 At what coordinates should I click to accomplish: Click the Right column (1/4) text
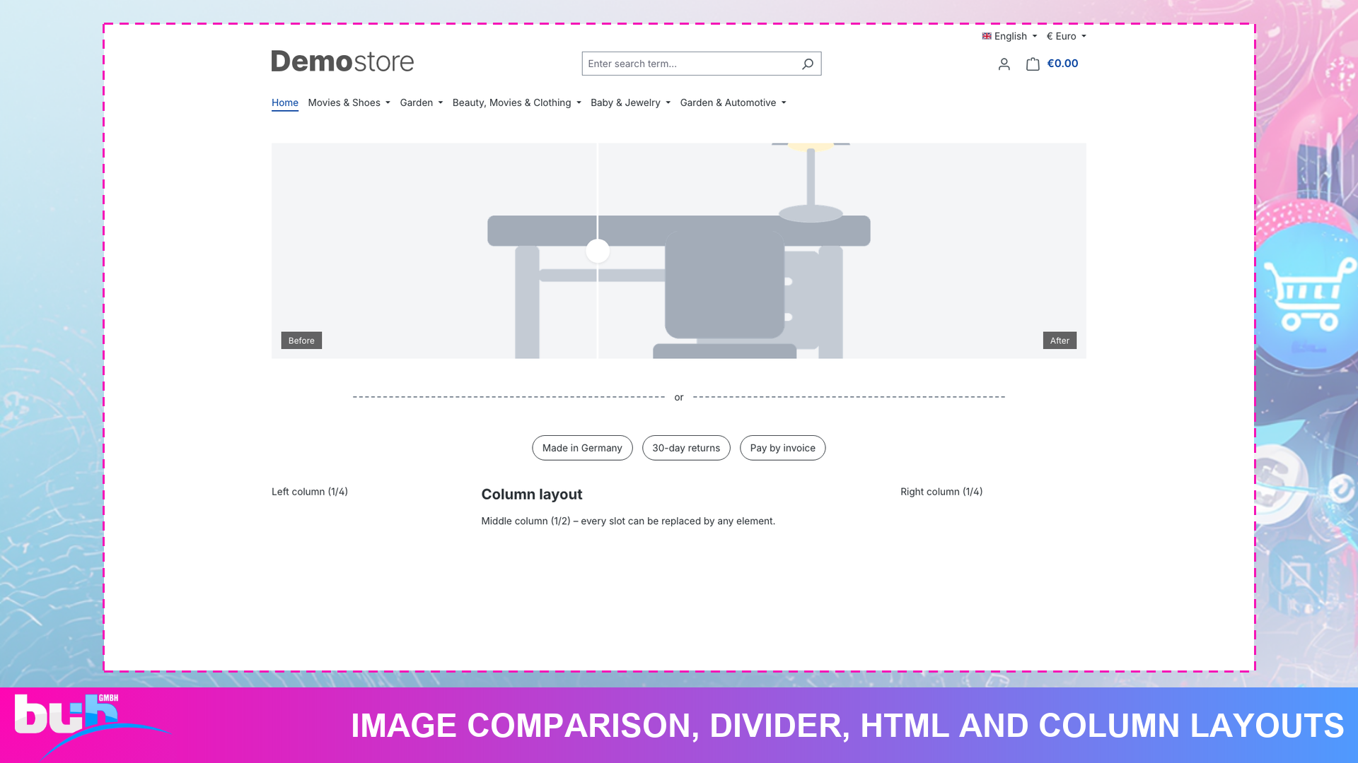[941, 492]
